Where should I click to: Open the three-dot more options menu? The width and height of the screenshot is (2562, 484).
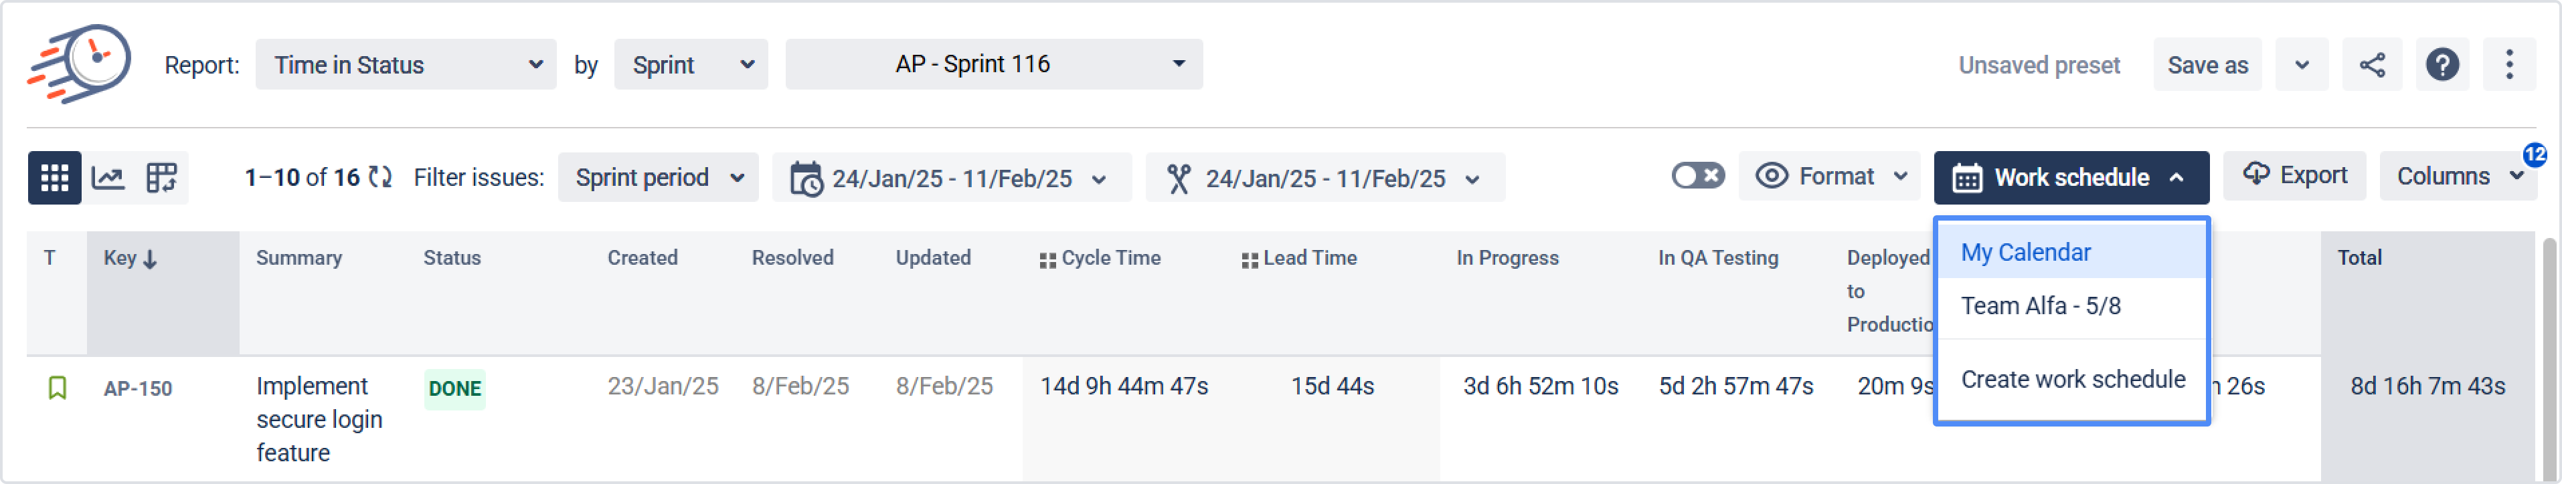click(2509, 66)
